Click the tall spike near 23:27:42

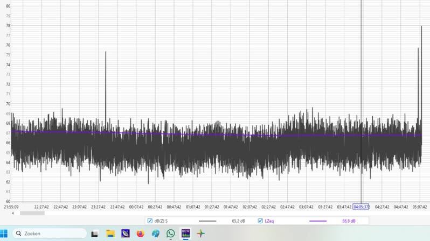(106, 81)
